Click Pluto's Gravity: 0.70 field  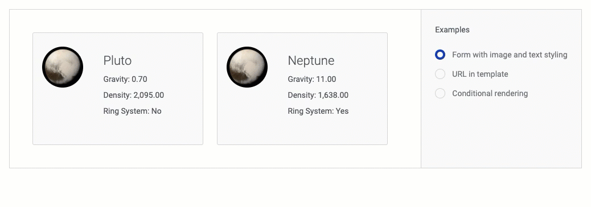[125, 79]
